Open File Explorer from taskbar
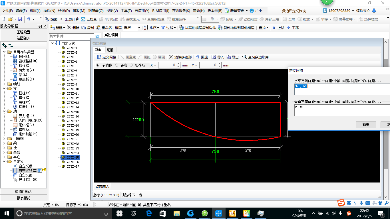This screenshot has width=390, height=219. click(x=177, y=213)
